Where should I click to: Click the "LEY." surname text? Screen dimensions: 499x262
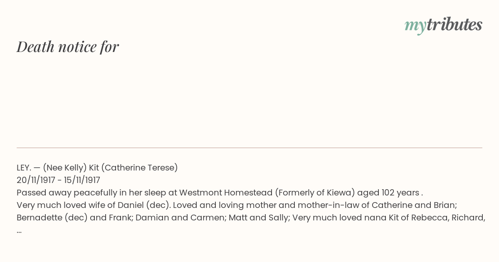(24, 168)
